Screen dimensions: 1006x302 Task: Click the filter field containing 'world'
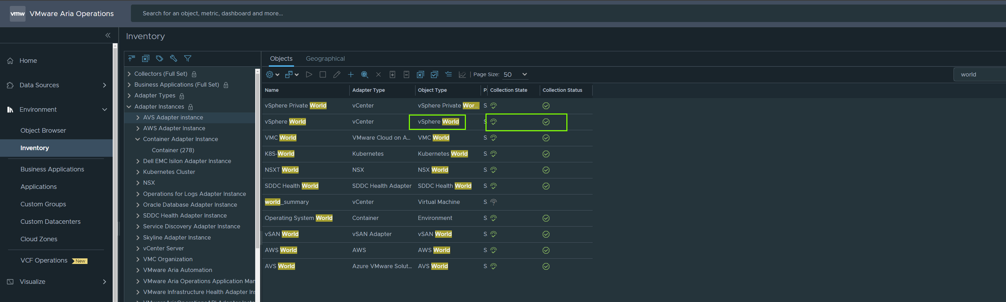[979, 74]
